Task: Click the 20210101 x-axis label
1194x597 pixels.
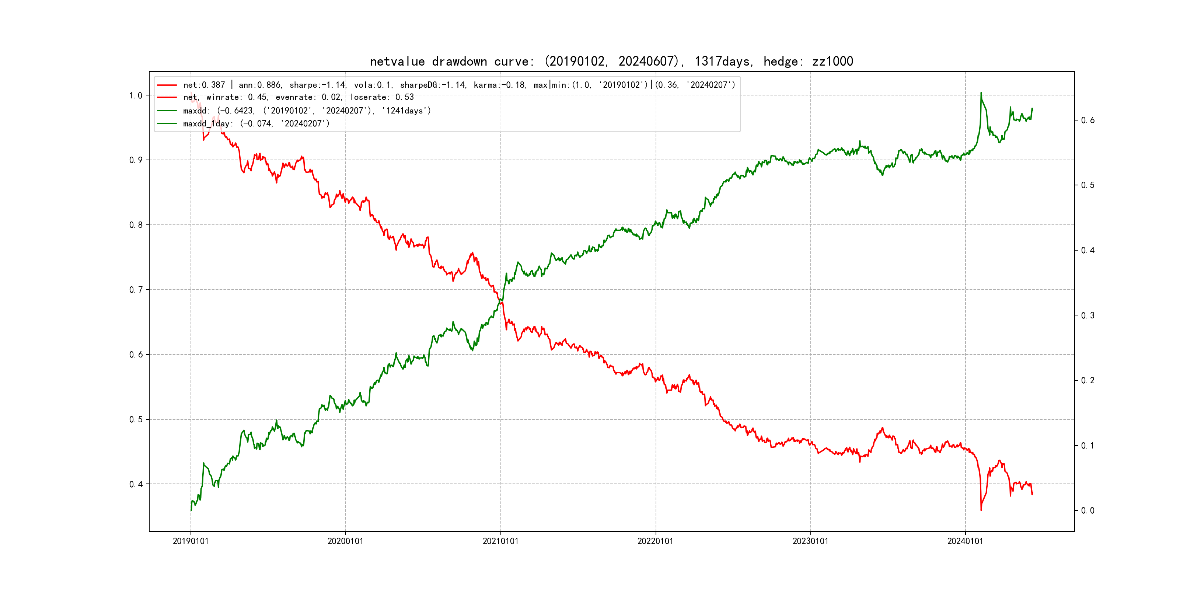Action: click(x=500, y=541)
